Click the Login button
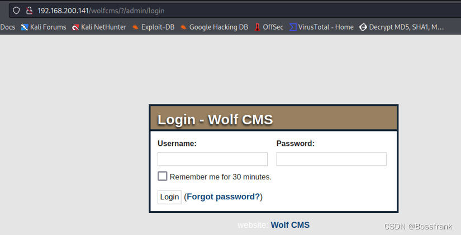This screenshot has width=461, height=235. pyautogui.click(x=169, y=197)
